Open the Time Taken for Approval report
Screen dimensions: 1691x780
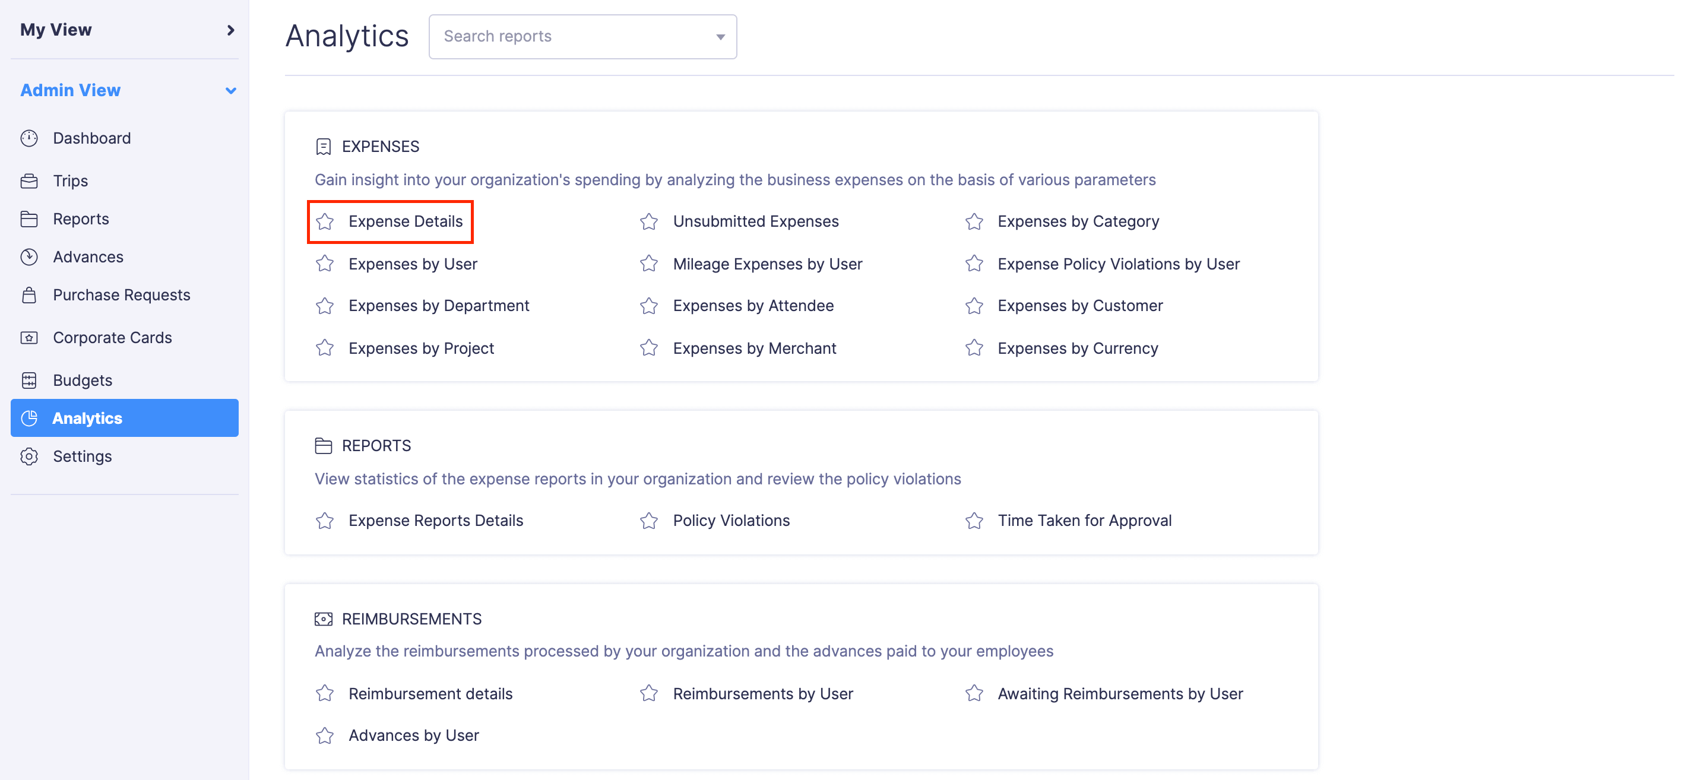point(1084,520)
